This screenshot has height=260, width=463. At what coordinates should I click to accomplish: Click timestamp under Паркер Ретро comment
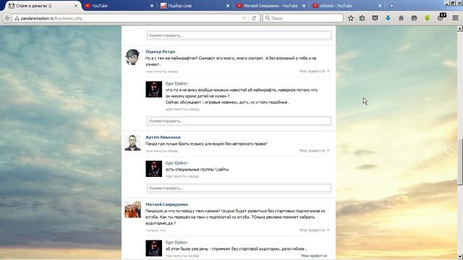click(161, 71)
